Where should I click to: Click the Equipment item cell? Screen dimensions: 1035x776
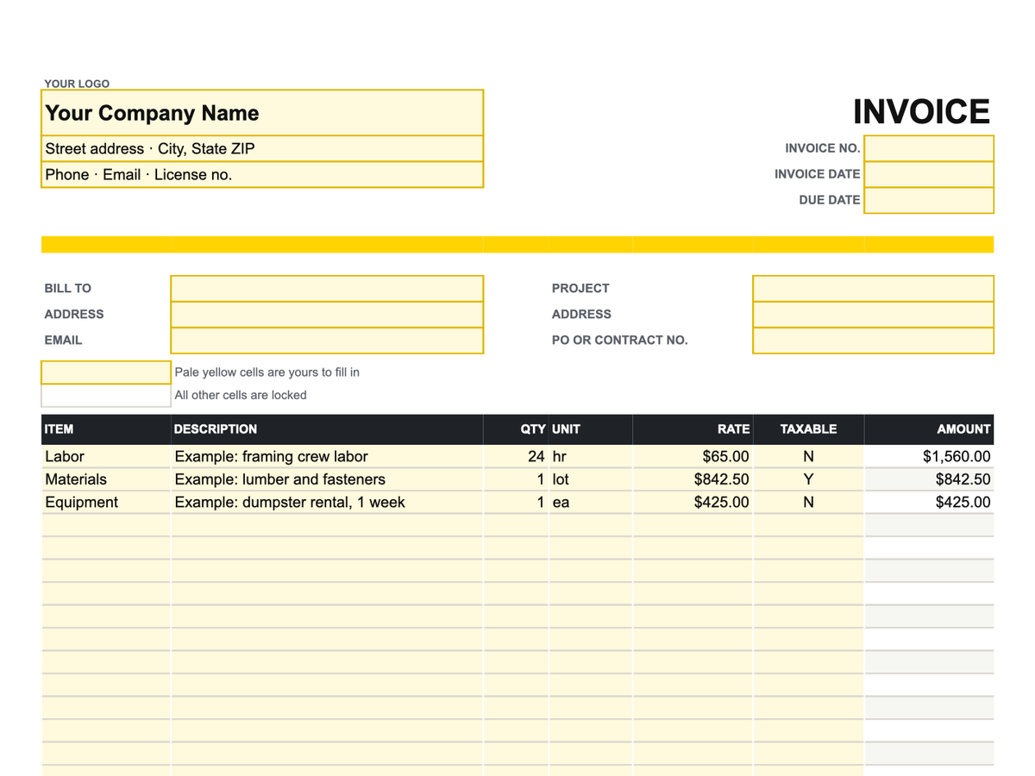coord(106,502)
